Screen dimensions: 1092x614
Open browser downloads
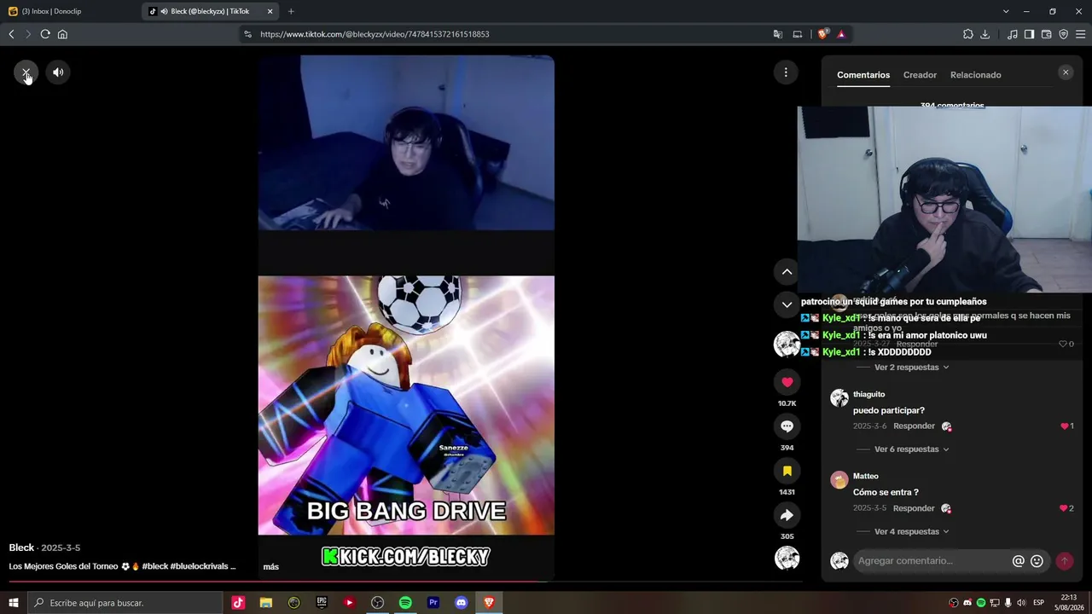click(x=985, y=34)
